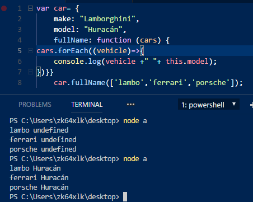253x202 pixels.
Task: Collapse the forEach fold at line 5
Action: 30,50
